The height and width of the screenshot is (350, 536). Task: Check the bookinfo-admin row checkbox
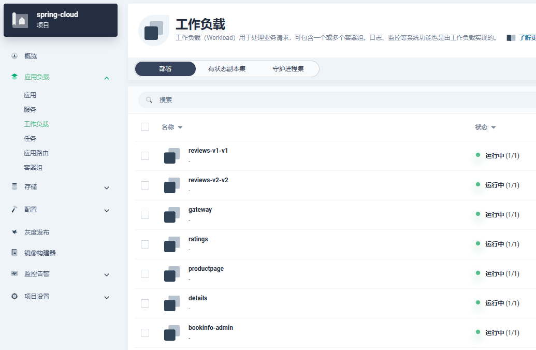(145, 333)
